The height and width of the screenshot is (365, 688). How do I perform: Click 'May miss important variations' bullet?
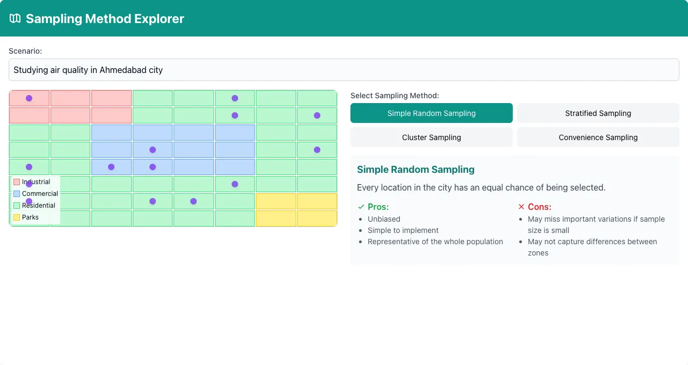[596, 224]
